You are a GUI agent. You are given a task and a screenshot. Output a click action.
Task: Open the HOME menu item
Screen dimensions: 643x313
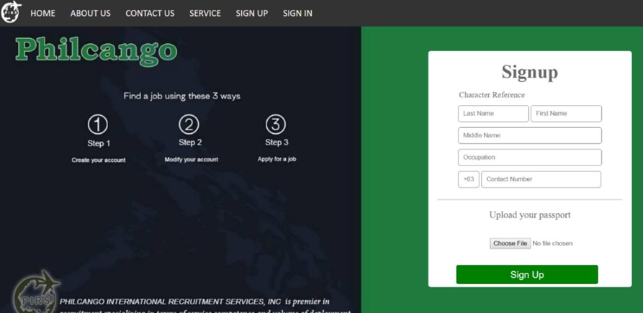coord(42,13)
